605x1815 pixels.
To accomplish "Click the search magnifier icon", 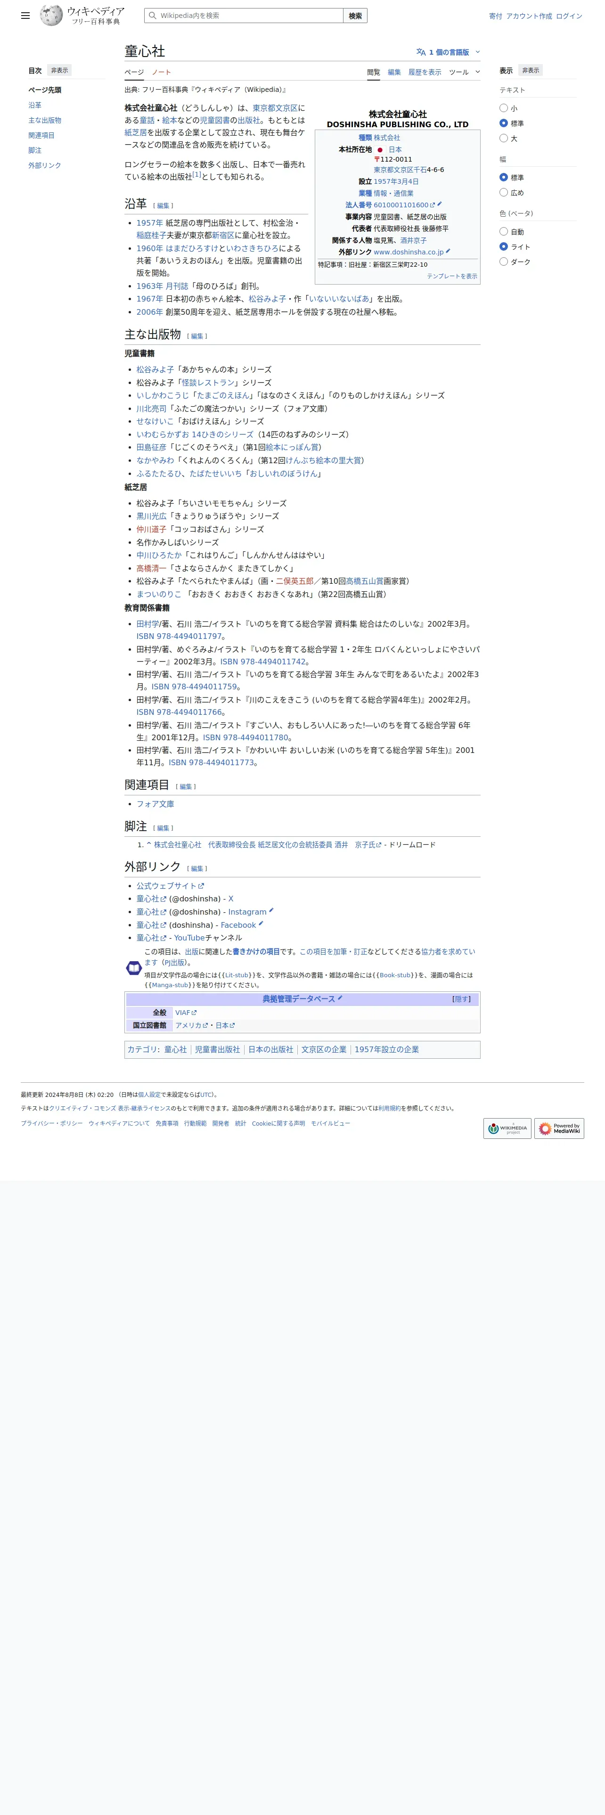I will coord(152,16).
